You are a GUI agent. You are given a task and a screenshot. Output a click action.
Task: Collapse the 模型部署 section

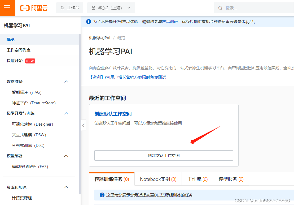click(x=66, y=156)
